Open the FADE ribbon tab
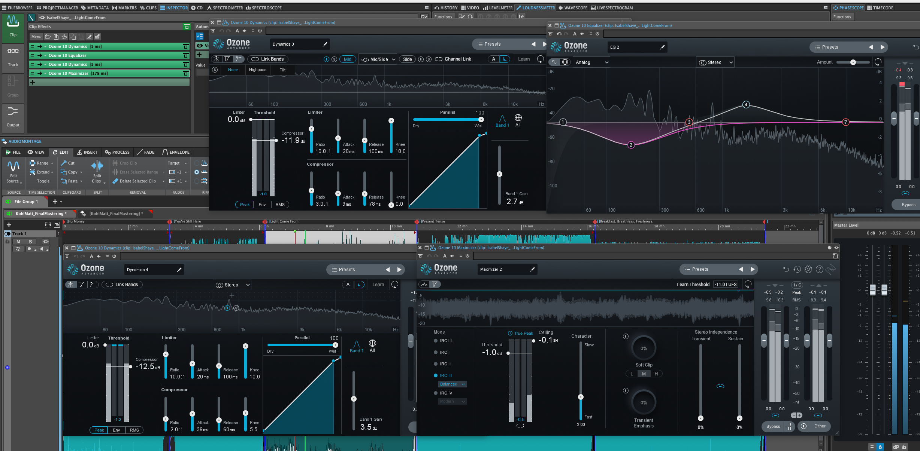 [146, 152]
